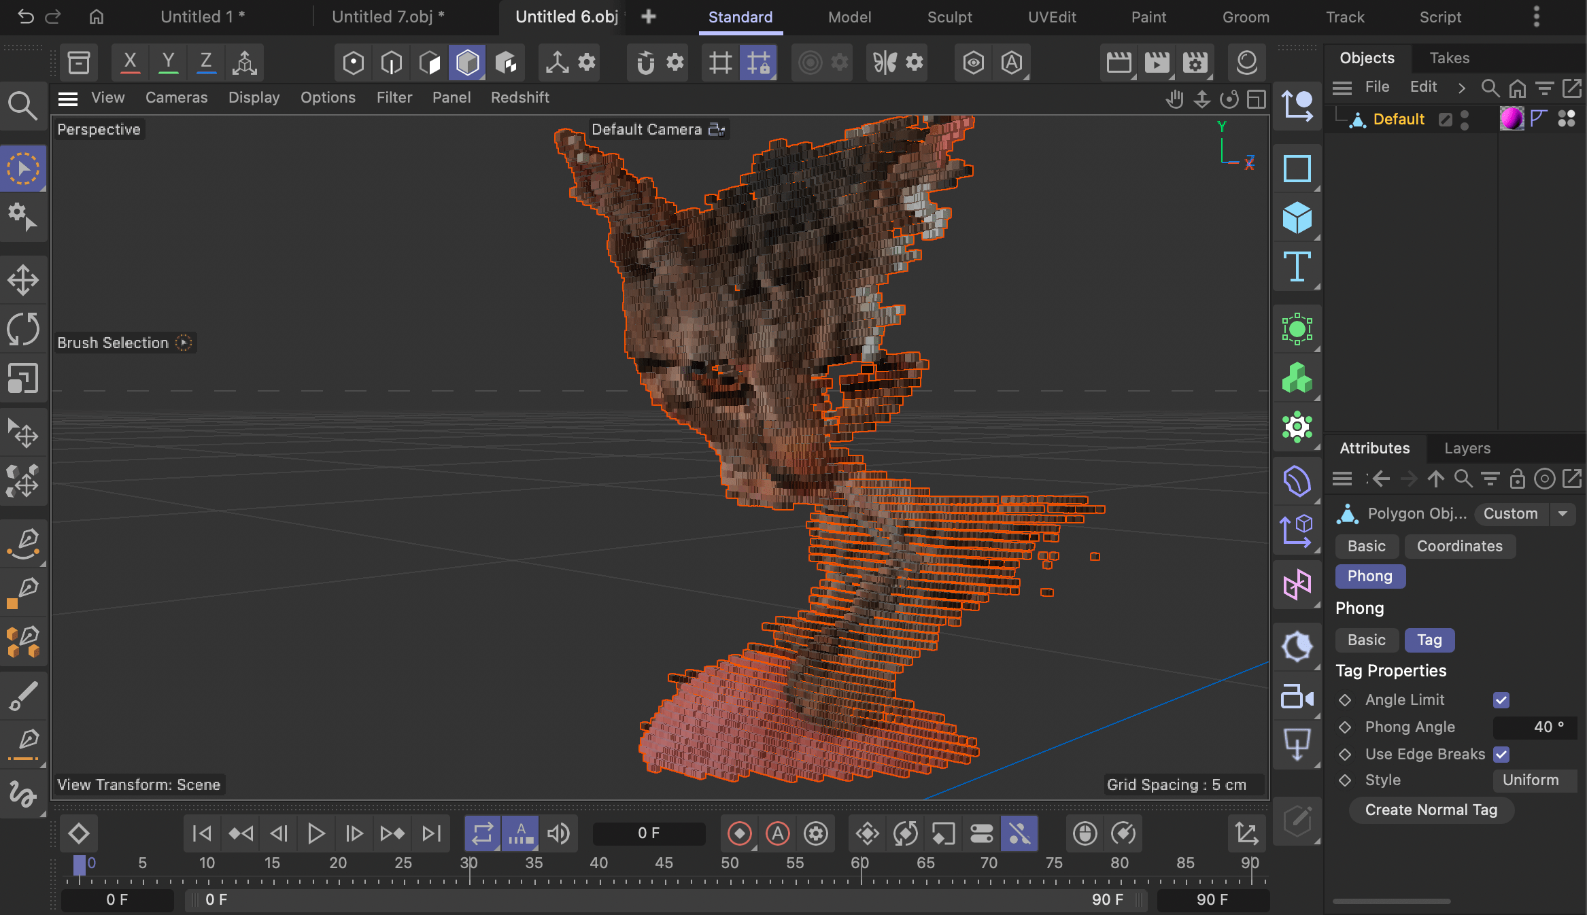Select the Rotate tool
This screenshot has width=1587, height=915.
pos(23,330)
